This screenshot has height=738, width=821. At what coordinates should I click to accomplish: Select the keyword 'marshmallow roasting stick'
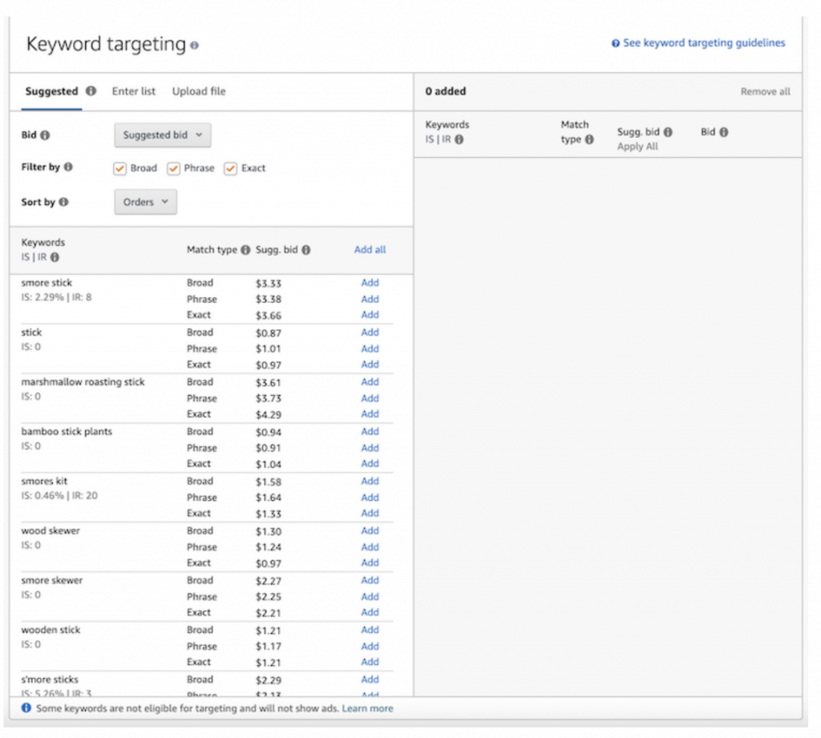coord(83,382)
